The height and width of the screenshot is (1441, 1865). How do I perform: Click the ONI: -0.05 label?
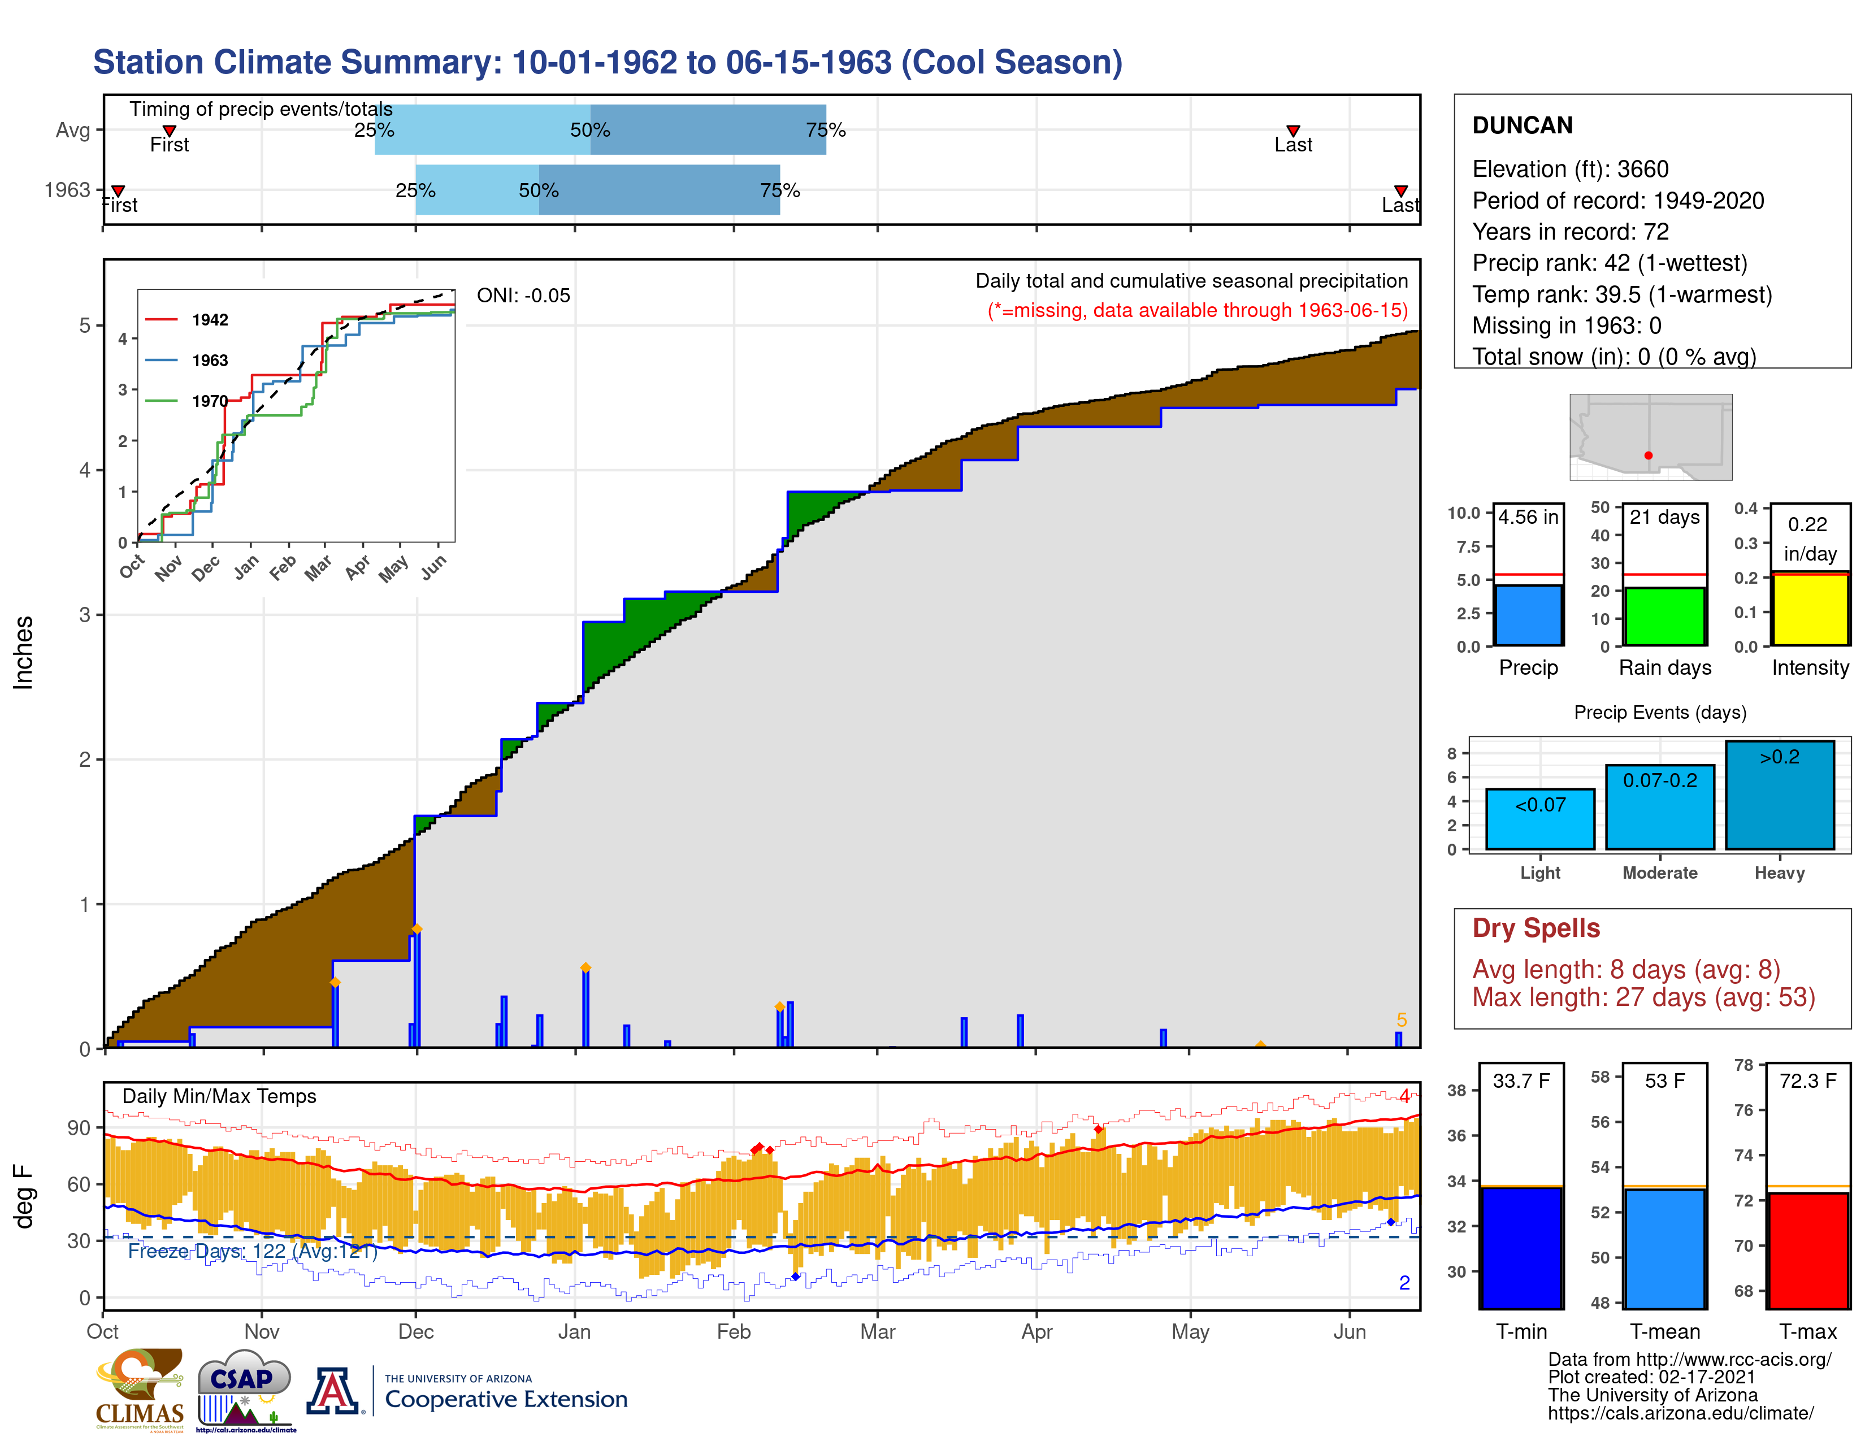click(523, 296)
